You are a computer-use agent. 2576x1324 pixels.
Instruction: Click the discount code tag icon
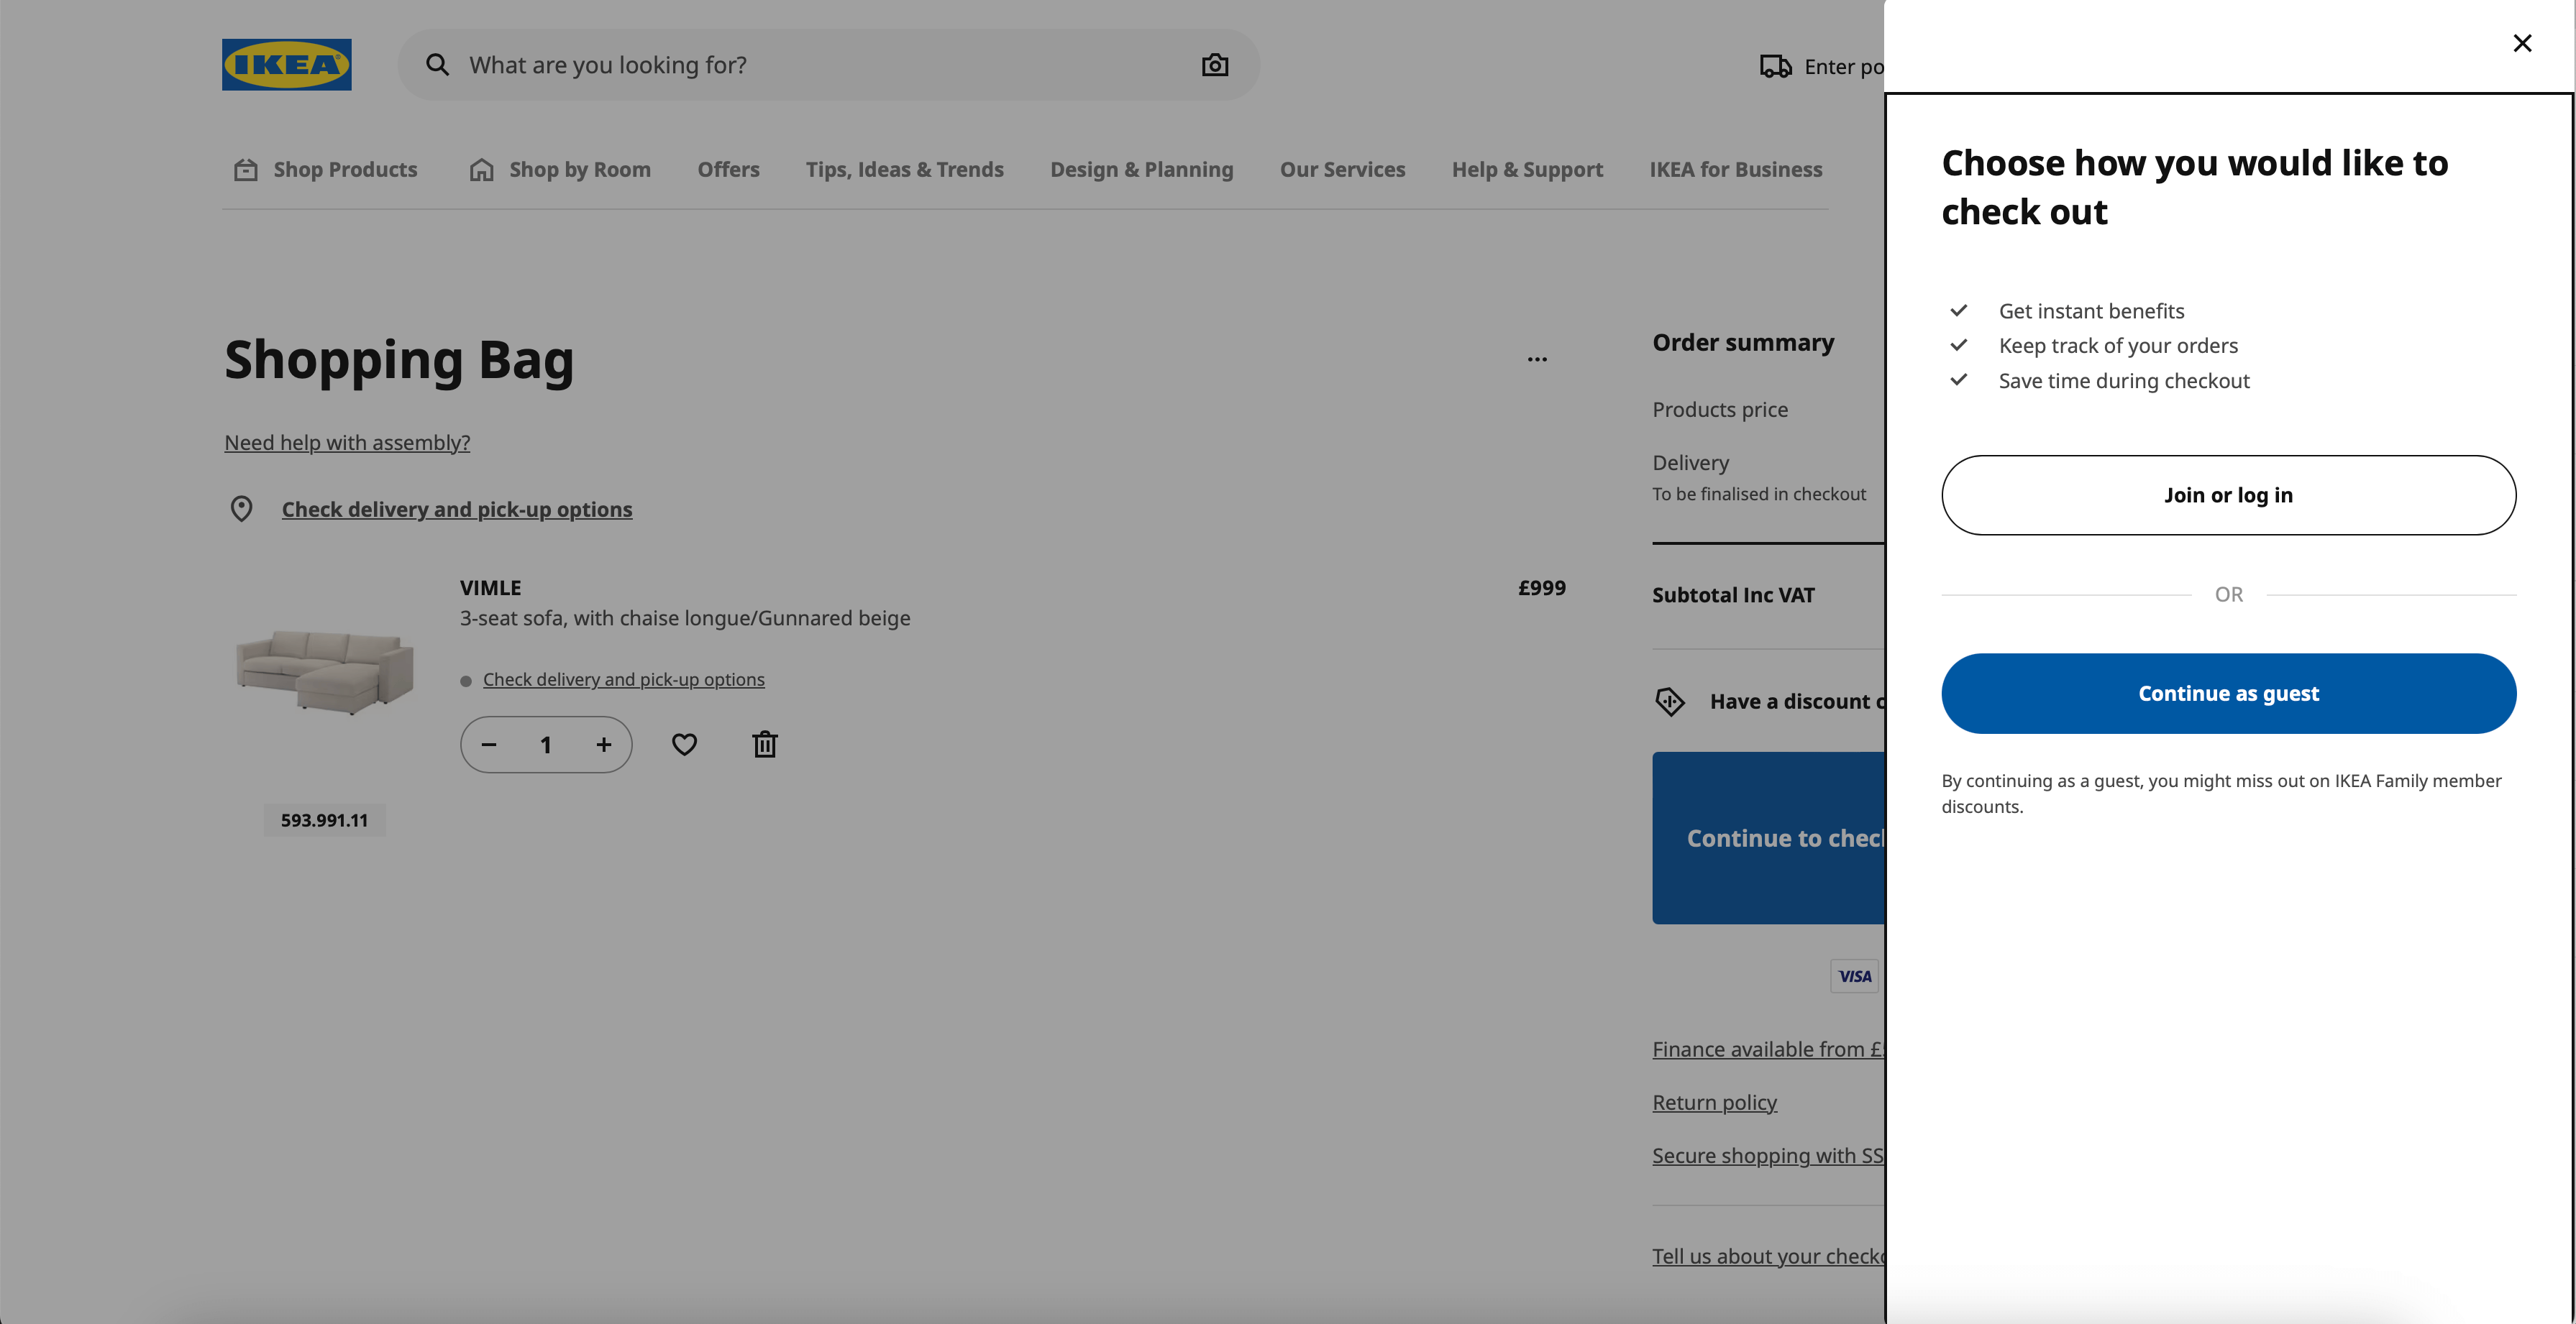click(x=1670, y=701)
